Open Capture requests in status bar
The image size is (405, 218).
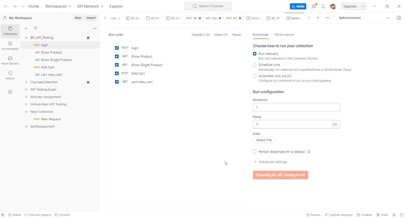339,215
